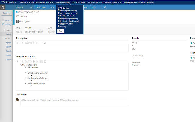Image resolution: width=195 pixels, height=122 pixels.
Task: Click Add Task in VSO Extension bar
Action: click(24, 2)
